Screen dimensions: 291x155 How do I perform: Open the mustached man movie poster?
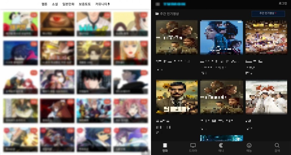(177, 97)
